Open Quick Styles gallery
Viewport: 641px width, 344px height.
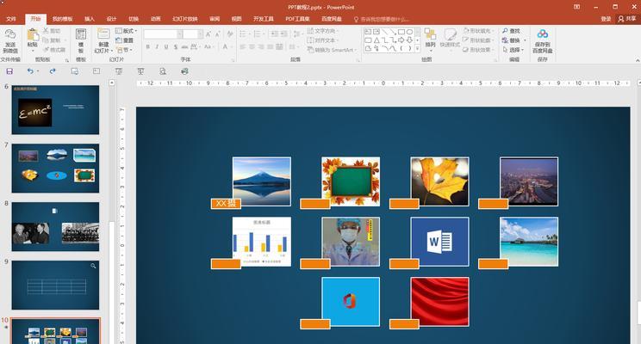tap(450, 38)
